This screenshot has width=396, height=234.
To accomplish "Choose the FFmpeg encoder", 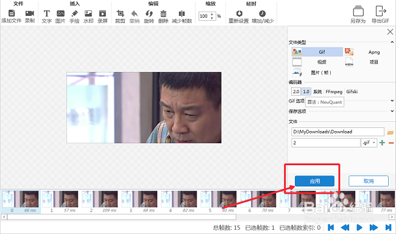I will (334, 91).
